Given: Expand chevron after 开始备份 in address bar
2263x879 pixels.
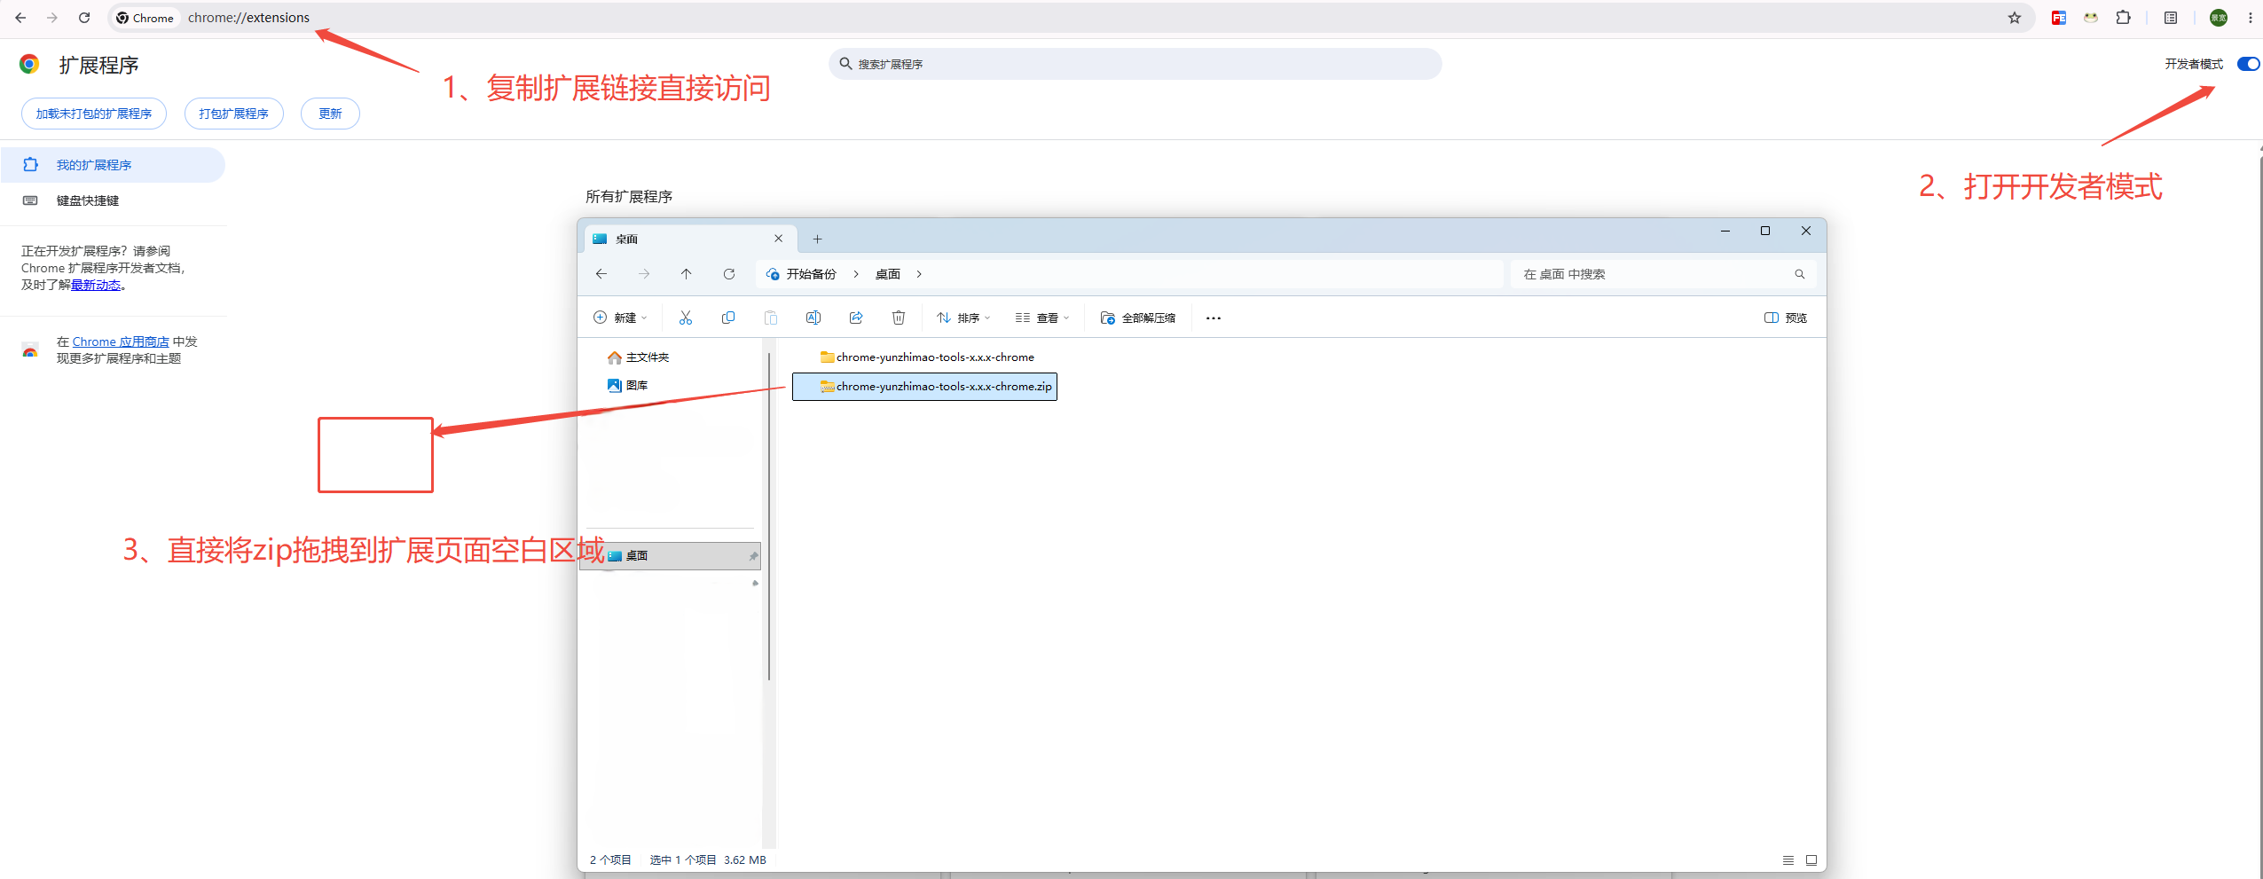Looking at the screenshot, I should [x=856, y=274].
